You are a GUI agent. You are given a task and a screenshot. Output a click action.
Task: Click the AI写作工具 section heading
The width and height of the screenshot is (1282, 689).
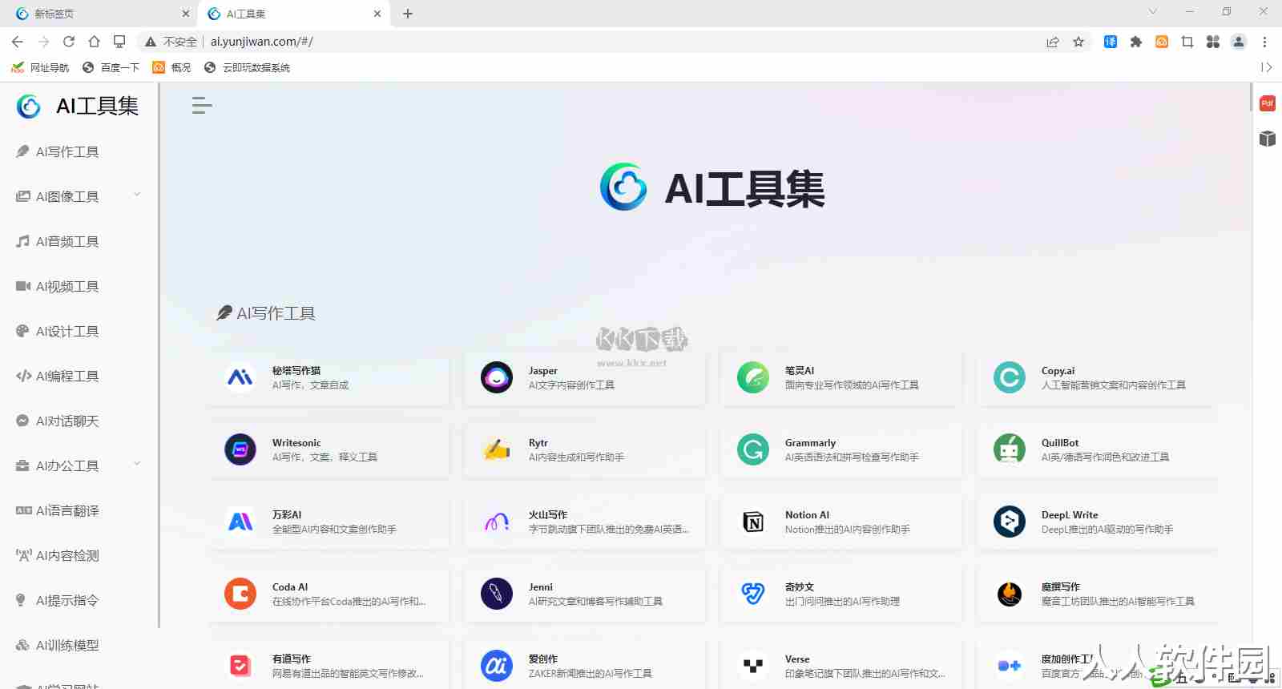point(266,313)
